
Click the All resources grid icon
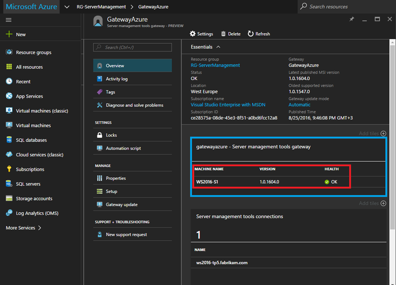pyautogui.click(x=9, y=67)
